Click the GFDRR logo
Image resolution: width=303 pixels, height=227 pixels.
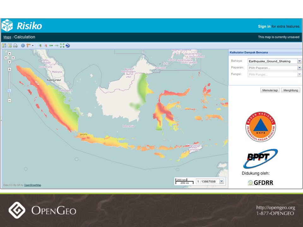click(x=260, y=183)
